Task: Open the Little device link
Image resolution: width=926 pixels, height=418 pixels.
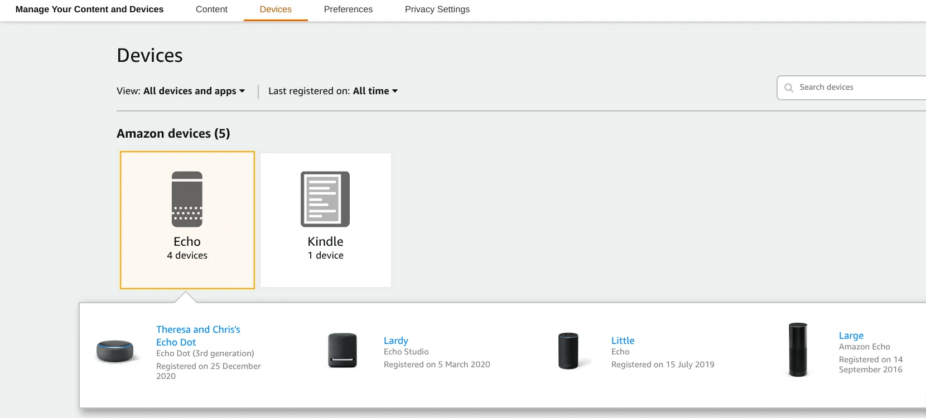Action: point(623,341)
